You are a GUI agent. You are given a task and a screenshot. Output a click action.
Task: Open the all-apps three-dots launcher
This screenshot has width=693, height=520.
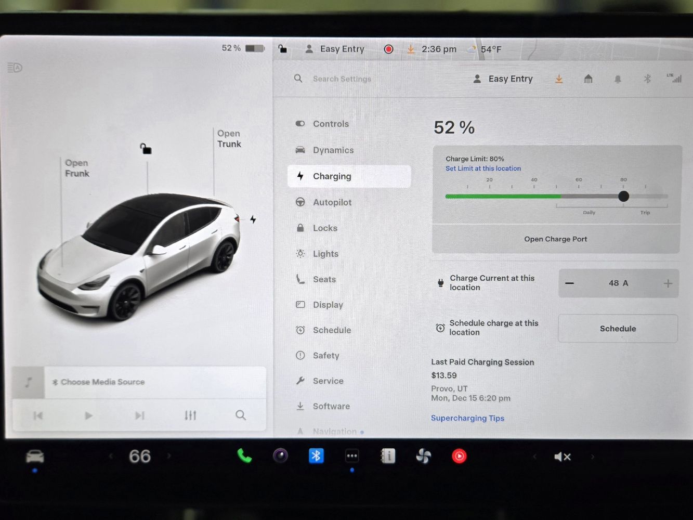[352, 456]
